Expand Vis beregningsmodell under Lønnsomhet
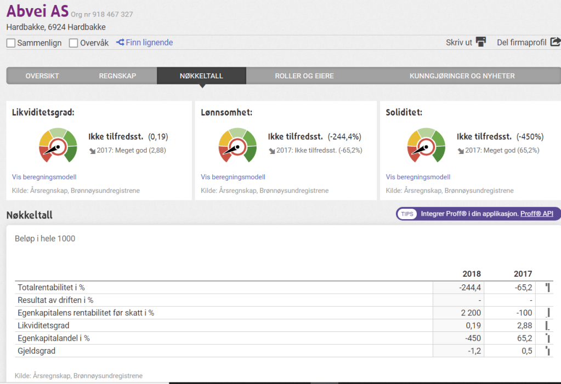Viewport: 561px width, 384px height. [x=233, y=177]
